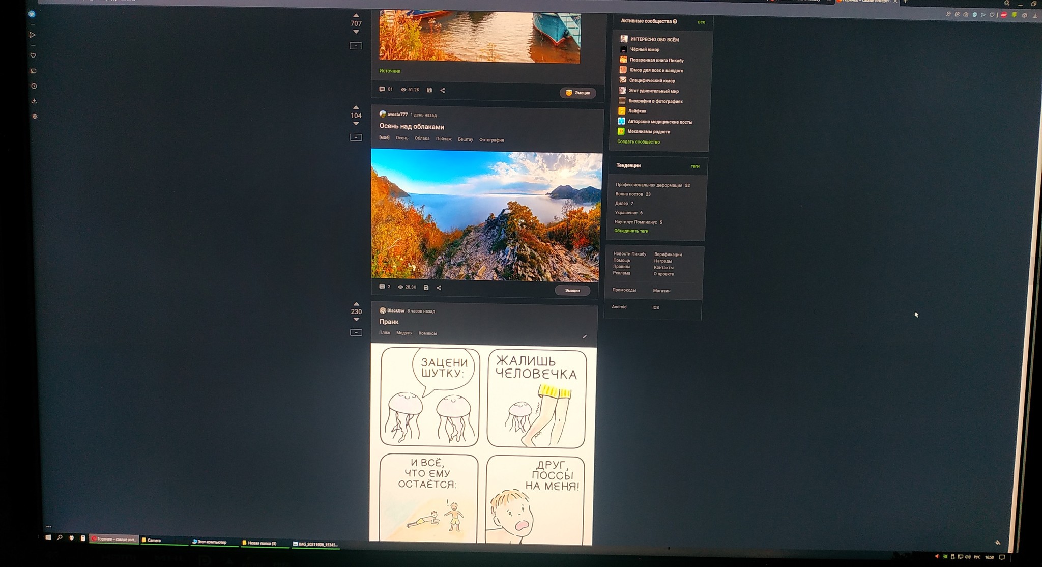The height and width of the screenshot is (567, 1042).
Task: Open the post title Осень над облаками
Action: click(412, 127)
